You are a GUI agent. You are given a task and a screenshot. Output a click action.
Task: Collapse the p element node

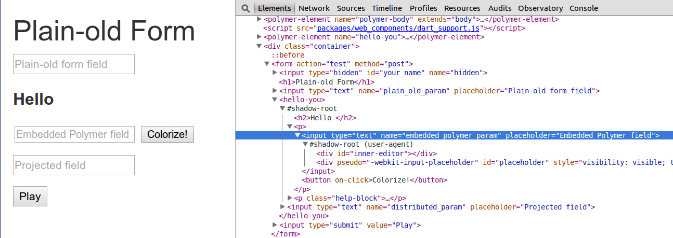tap(290, 127)
